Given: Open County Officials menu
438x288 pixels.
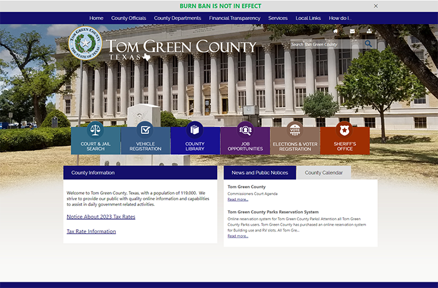Looking at the screenshot, I should coord(128,18).
